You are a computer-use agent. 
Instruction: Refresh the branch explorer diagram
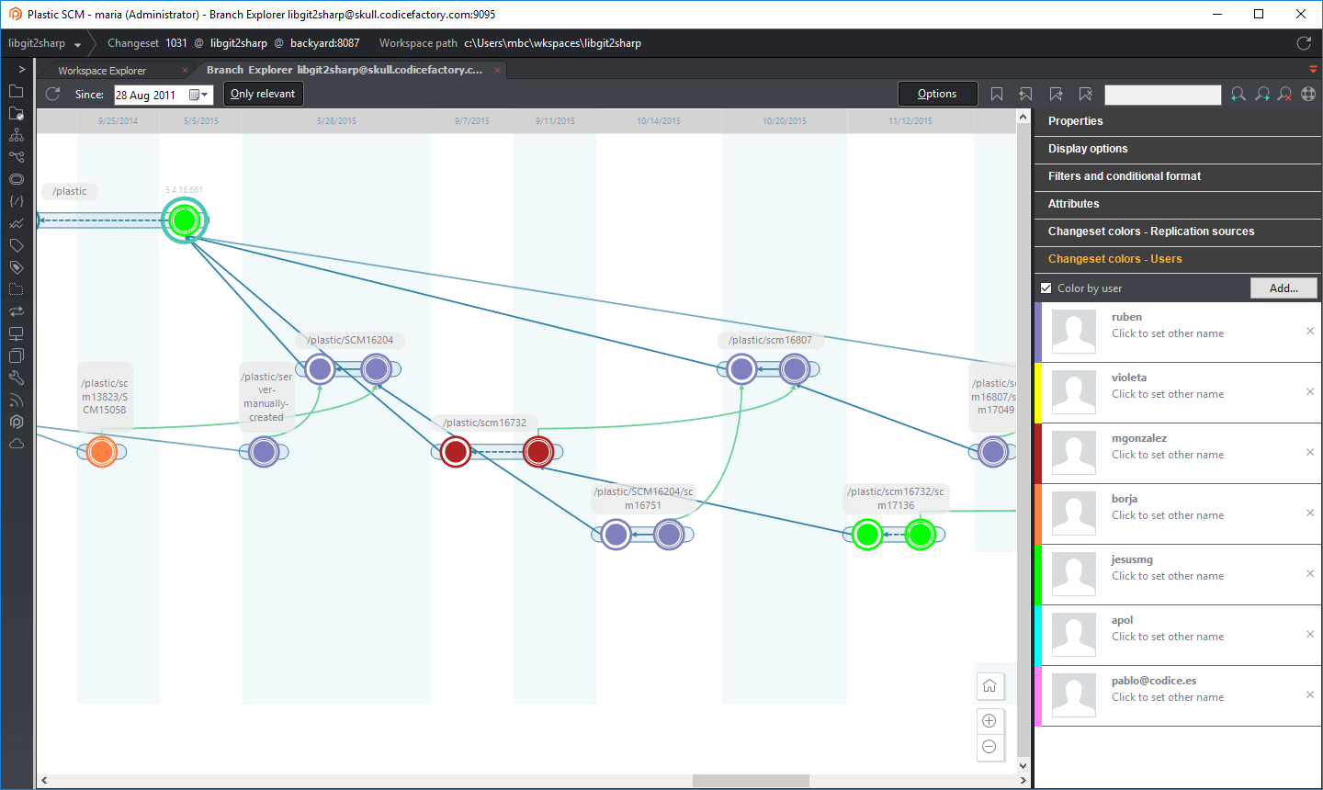[x=52, y=94]
